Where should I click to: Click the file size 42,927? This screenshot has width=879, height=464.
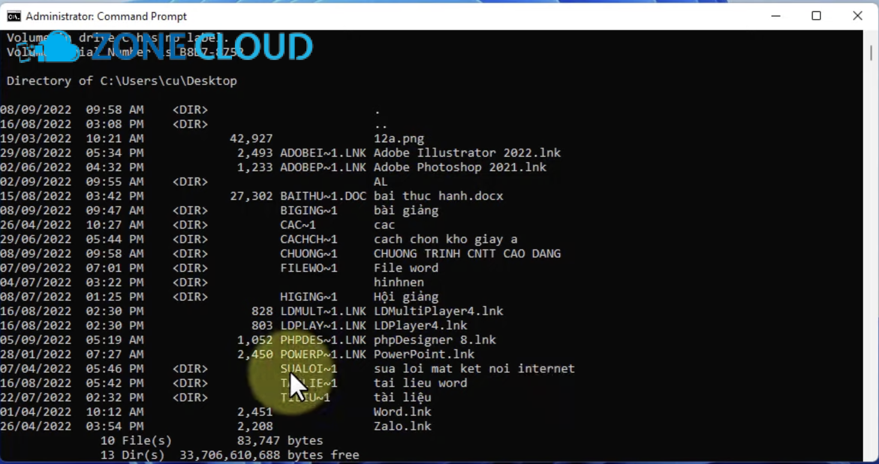coord(251,138)
